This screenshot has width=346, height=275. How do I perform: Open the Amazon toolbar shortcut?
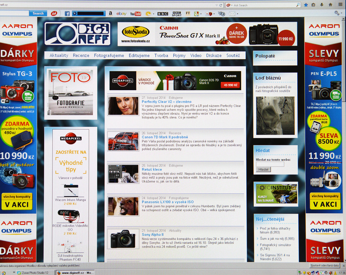click(110, 14)
